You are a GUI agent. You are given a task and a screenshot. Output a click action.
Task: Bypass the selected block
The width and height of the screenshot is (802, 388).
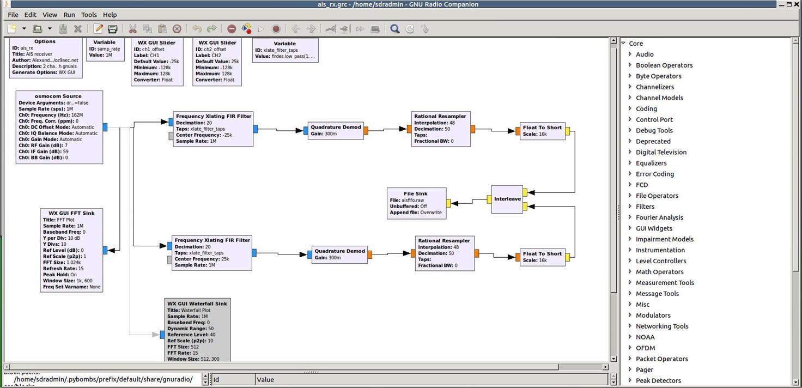coord(360,29)
